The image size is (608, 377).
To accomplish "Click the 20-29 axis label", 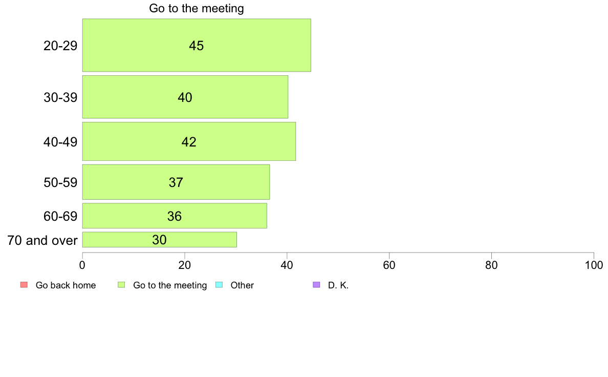I will 60,46.
